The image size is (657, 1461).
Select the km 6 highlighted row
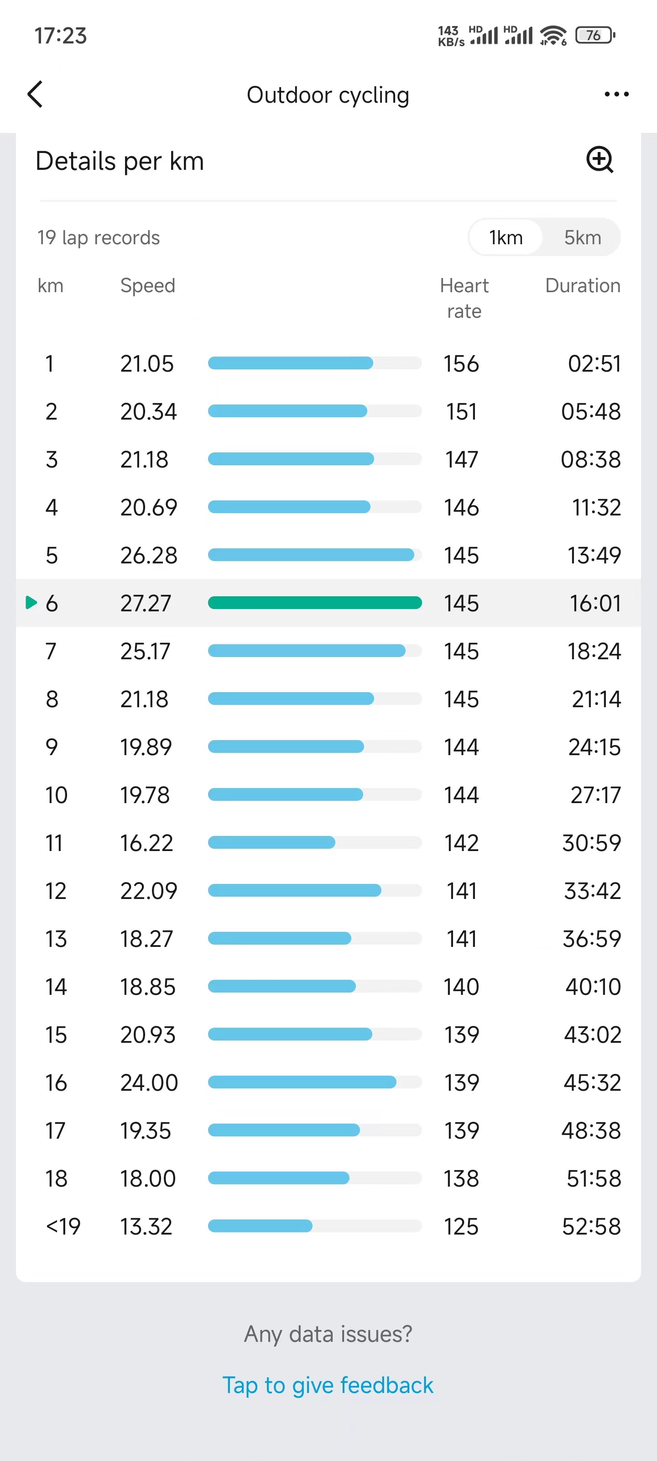tap(328, 603)
